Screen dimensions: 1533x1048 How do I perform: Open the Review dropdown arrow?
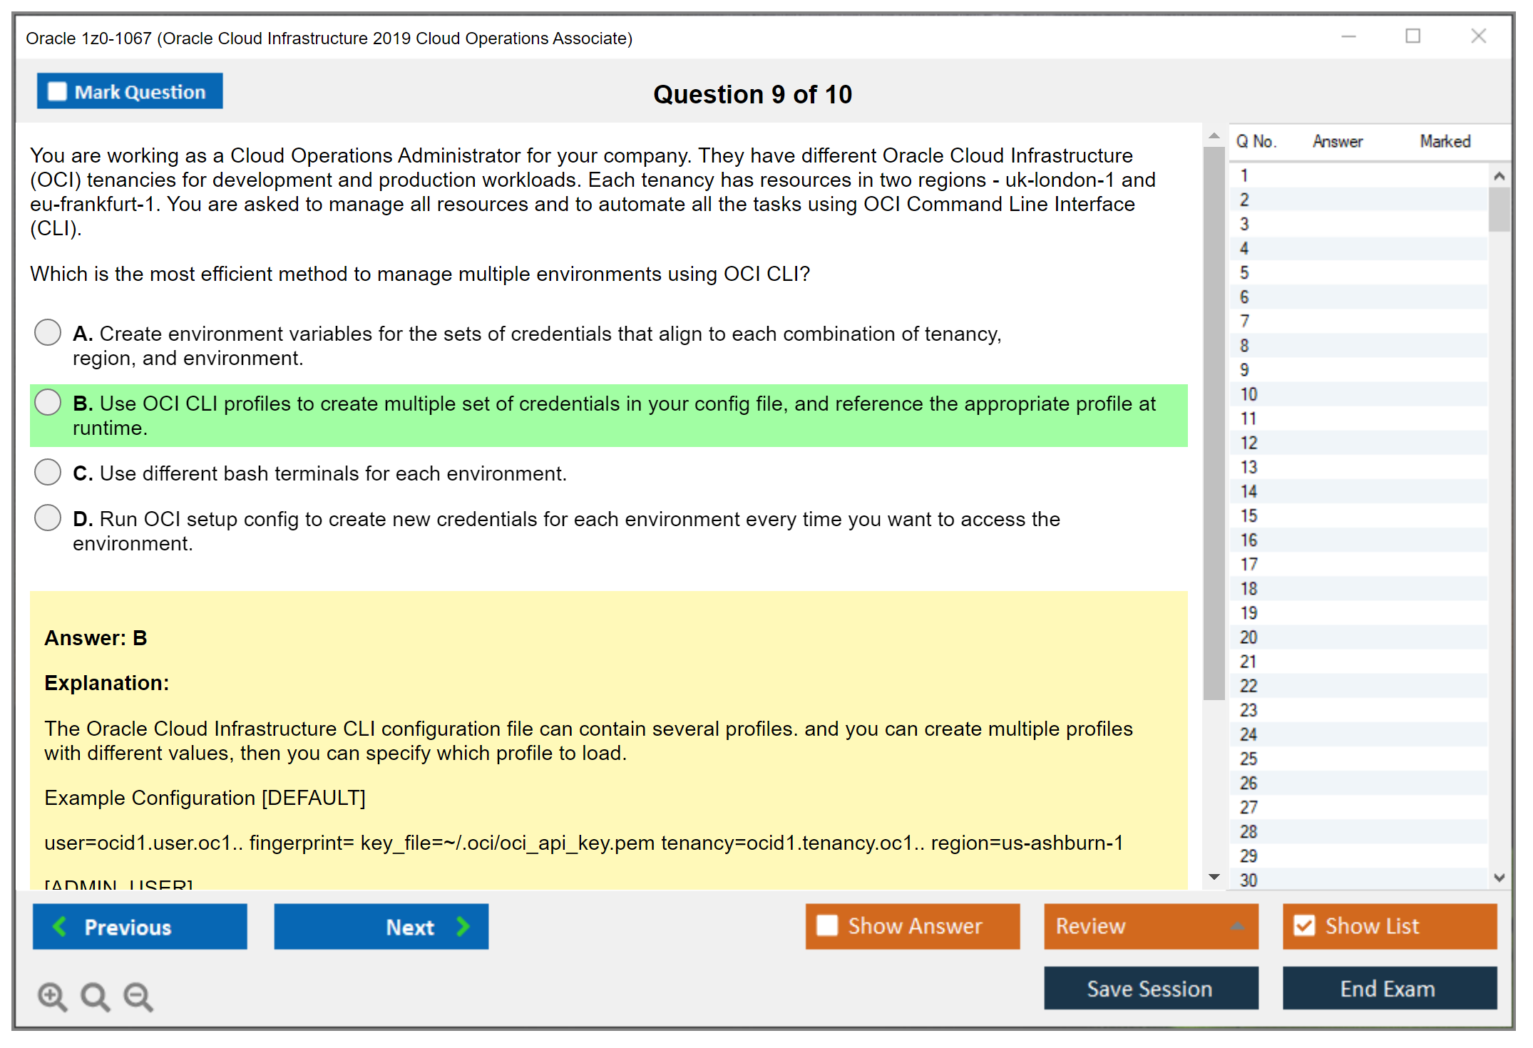(x=1237, y=926)
